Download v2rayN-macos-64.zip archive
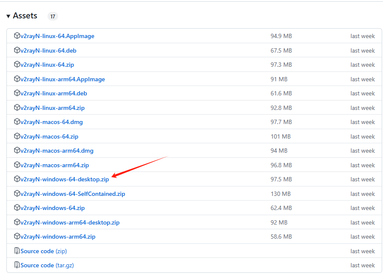 49,136
